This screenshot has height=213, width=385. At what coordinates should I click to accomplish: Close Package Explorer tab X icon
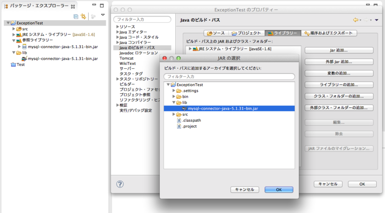[73, 7]
